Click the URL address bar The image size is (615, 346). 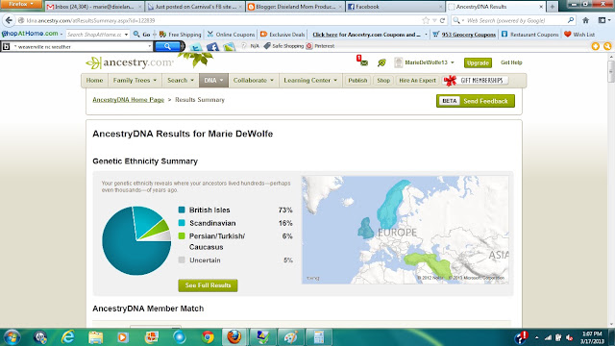(x=220, y=20)
